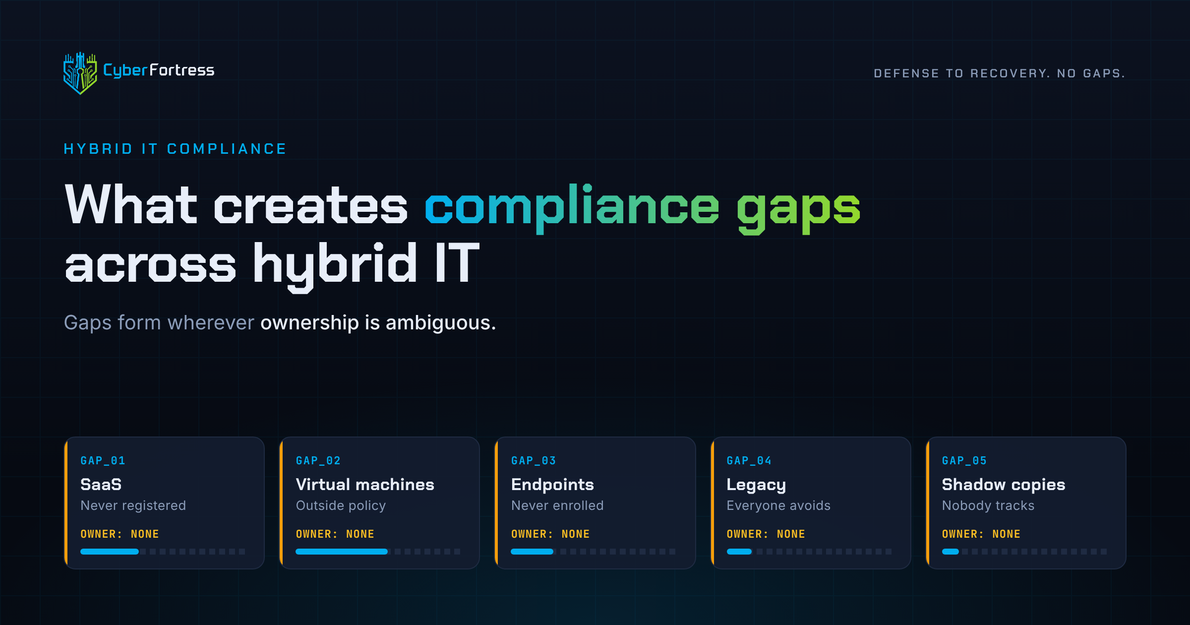Click the Legacy card progress bar
This screenshot has width=1190, height=625.
[x=809, y=552]
